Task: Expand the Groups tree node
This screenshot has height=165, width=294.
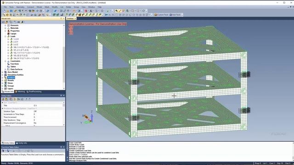Action: point(3,86)
